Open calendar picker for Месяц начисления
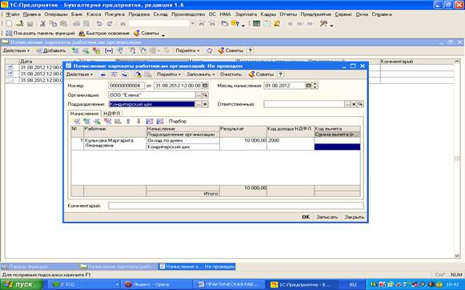Viewport: 465px width, 290px height. click(x=308, y=86)
